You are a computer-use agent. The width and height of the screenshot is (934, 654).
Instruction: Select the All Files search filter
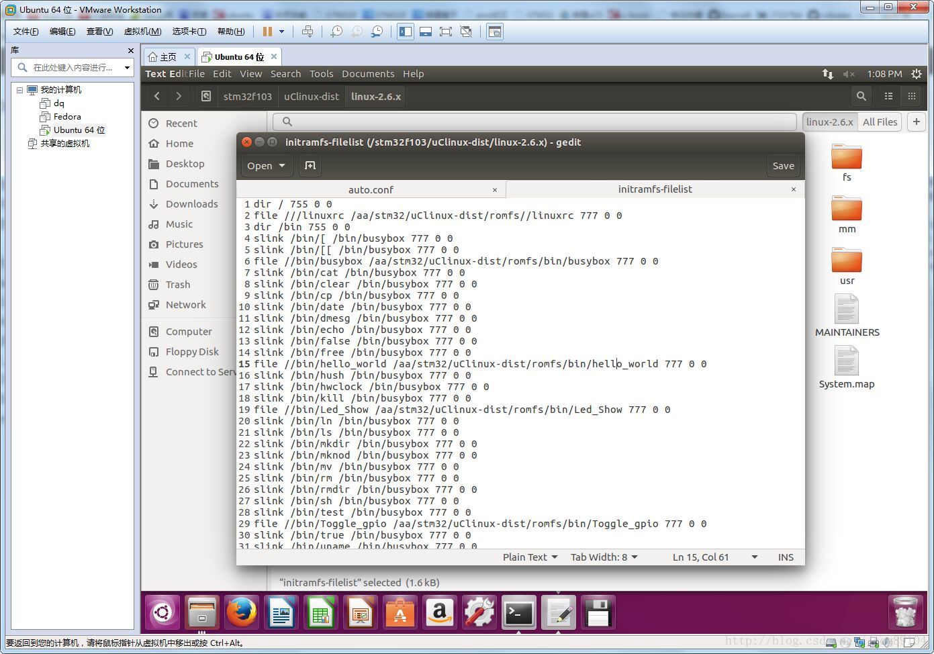(880, 122)
